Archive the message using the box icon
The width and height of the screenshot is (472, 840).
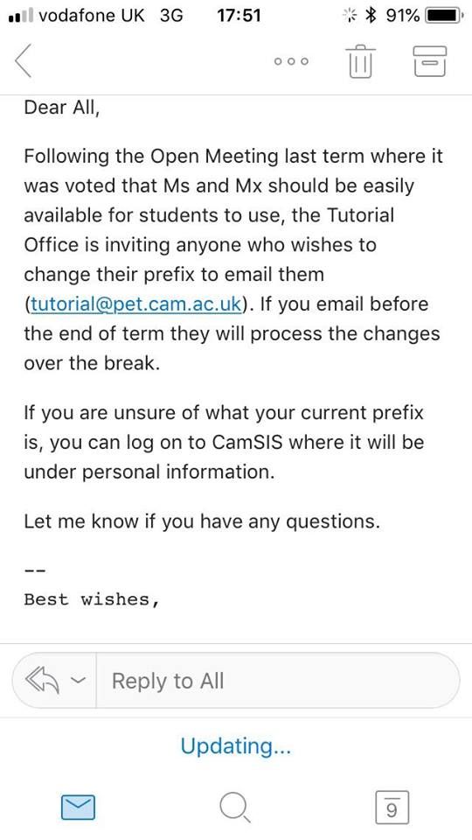pos(430,61)
